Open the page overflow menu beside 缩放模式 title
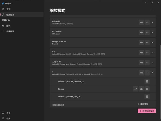Viewport: 161px width, 121px height. (153, 10)
